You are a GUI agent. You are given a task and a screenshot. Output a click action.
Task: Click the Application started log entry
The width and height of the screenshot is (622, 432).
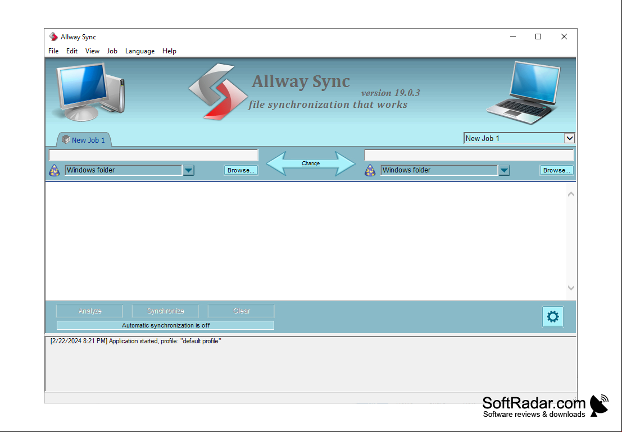click(x=135, y=341)
